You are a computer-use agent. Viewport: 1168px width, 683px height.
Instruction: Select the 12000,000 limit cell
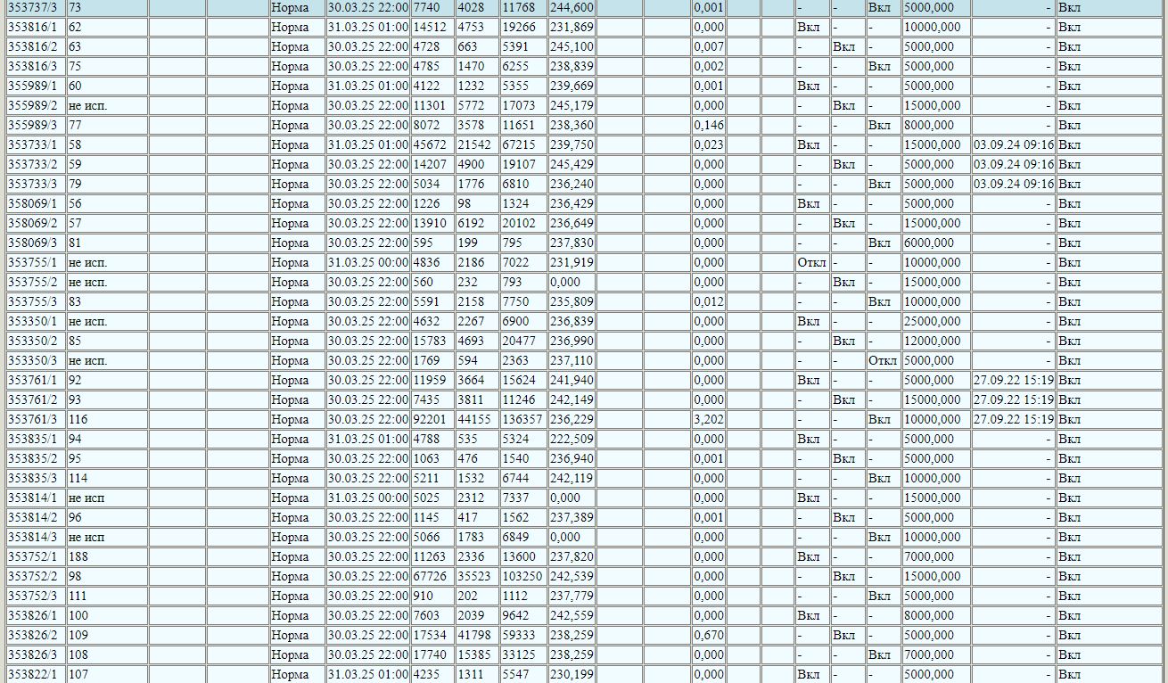(x=936, y=341)
